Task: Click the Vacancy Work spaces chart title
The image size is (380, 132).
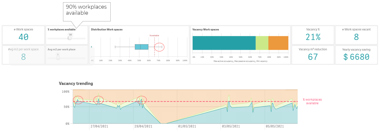Action: (x=205, y=29)
